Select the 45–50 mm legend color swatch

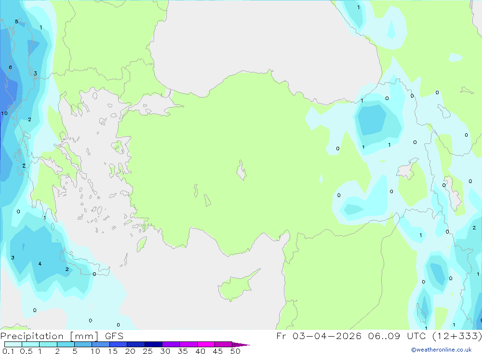[224, 344]
